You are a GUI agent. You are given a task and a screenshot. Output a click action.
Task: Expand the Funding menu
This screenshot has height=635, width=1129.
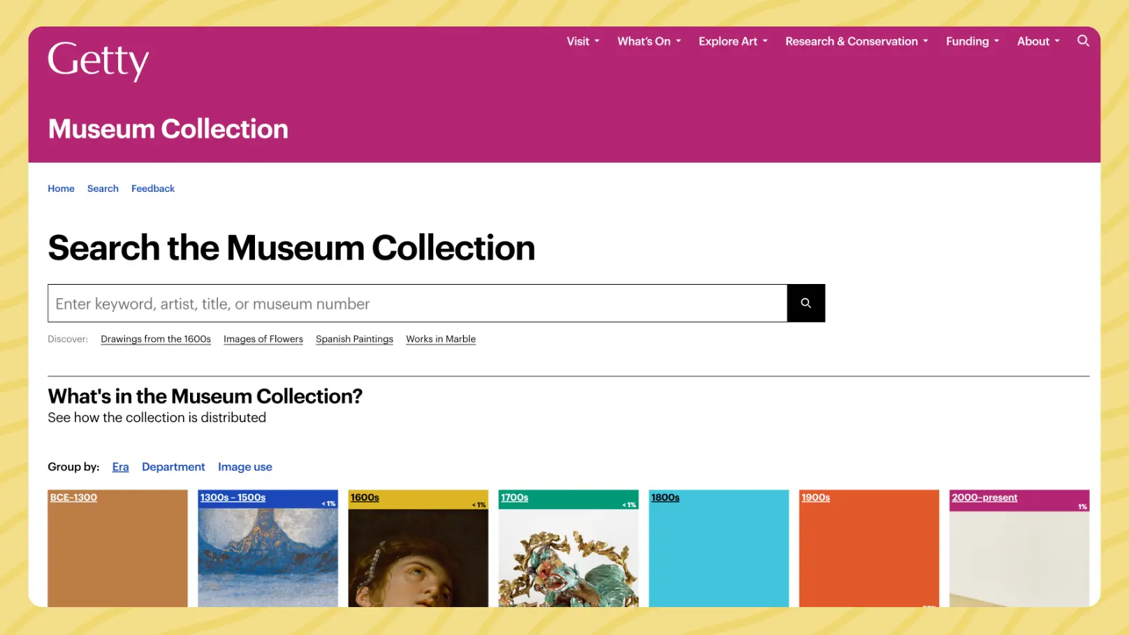(972, 41)
